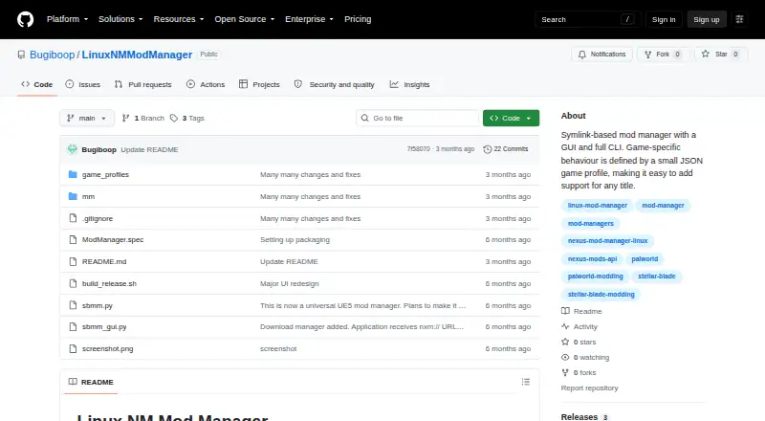
Task: Open the GitHub home logo
Action: pos(26,19)
